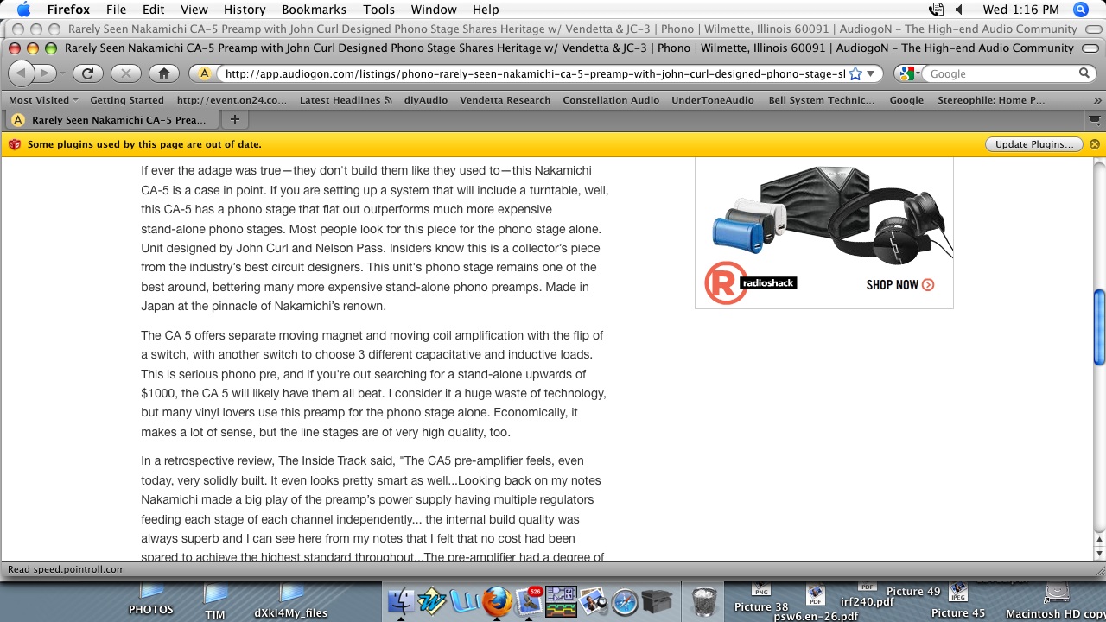Open the event.on24.co... bookmark
This screenshot has height=622, width=1106.
232,100
